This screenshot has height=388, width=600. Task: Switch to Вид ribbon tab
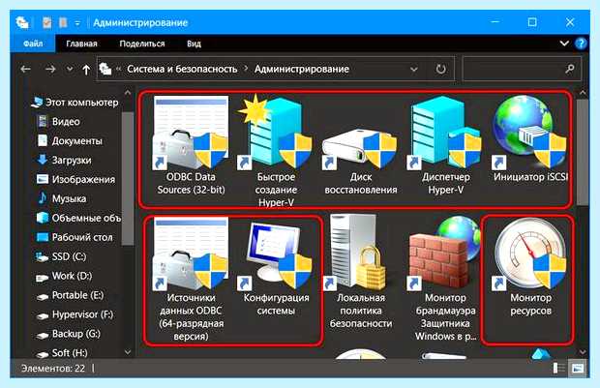pyautogui.click(x=194, y=44)
